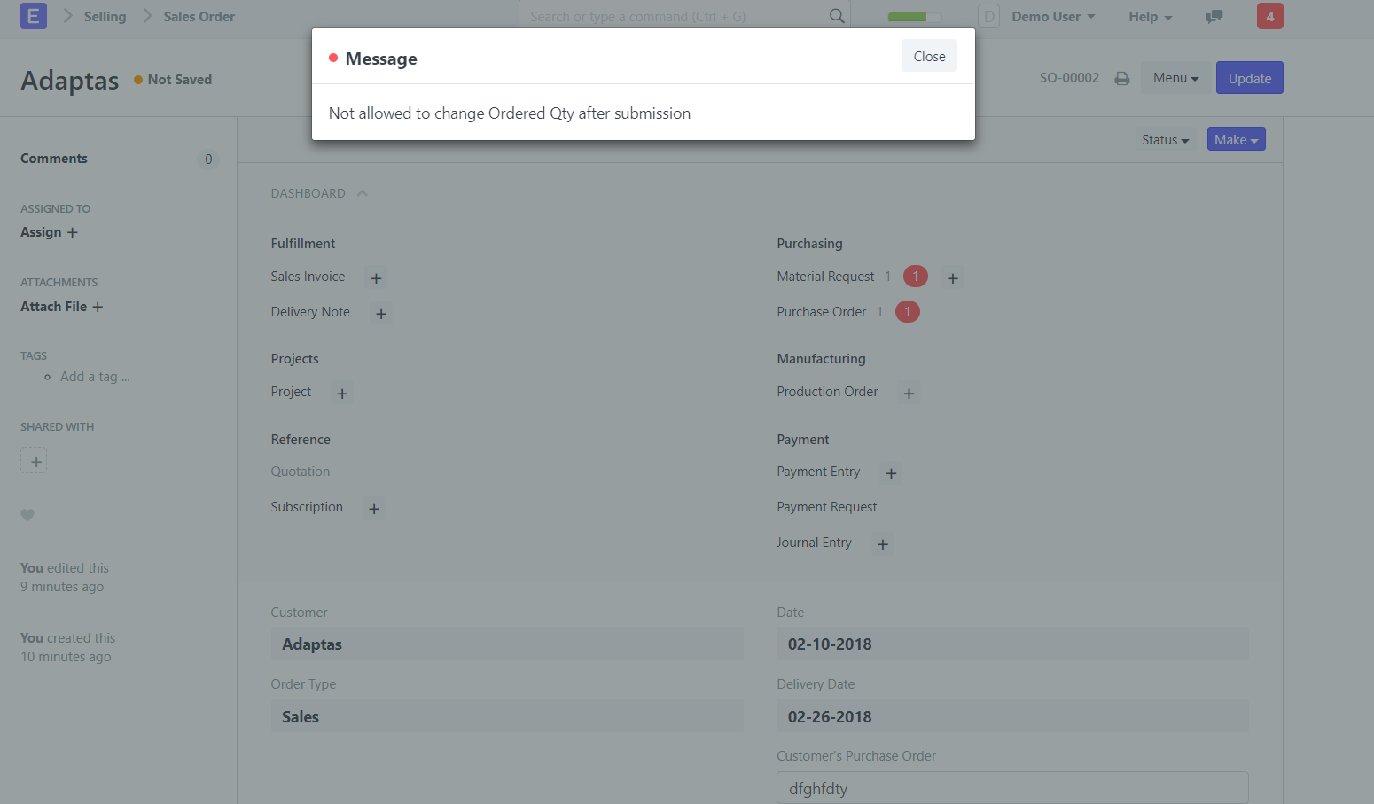Open the Menu dropdown
Image resolution: width=1374 pixels, height=804 pixels.
[x=1175, y=78]
